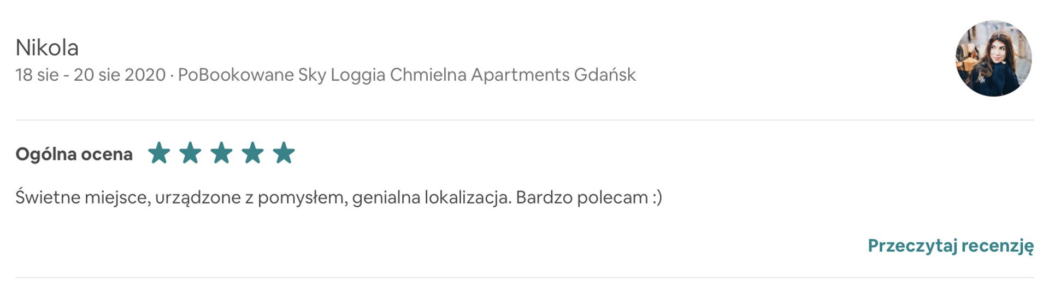
Task: Click the fourth rating star
Action: point(253,153)
